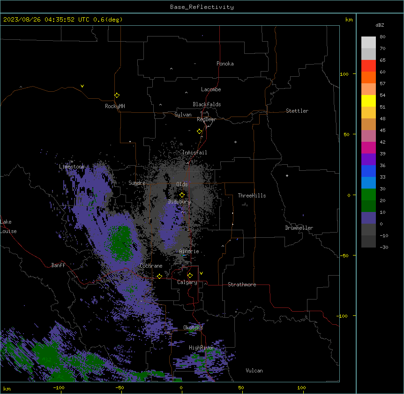404x394 pixels.
Task: Click the yellow diamond marker south of RedDeer
Action: click(x=199, y=131)
